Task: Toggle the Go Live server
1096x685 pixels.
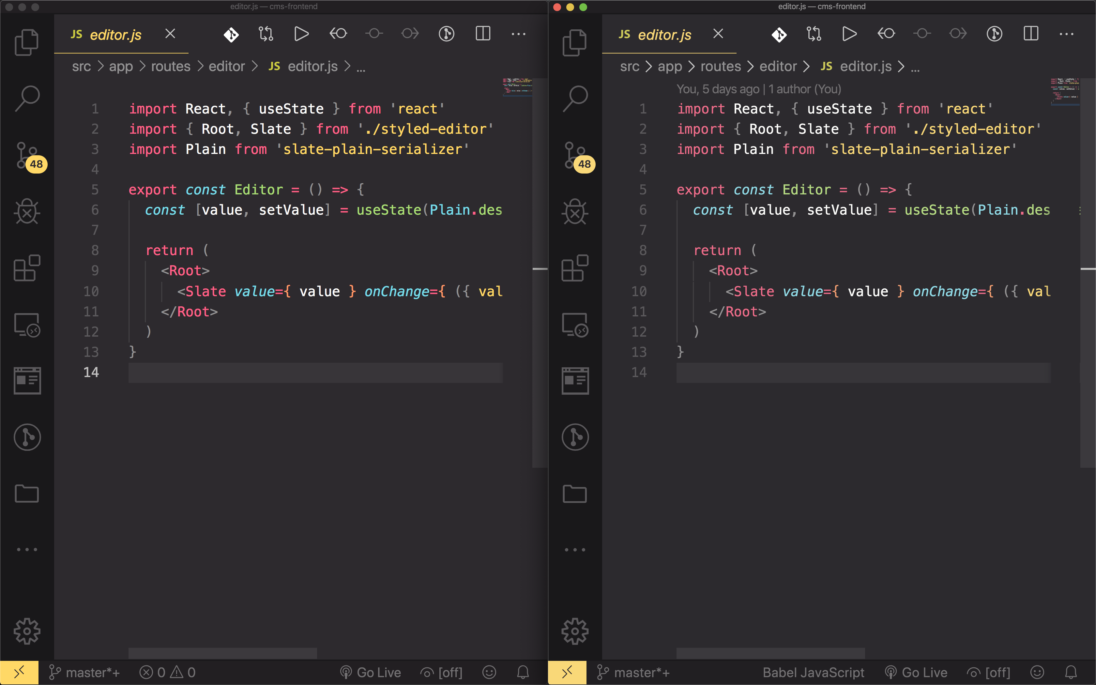Action: [x=371, y=672]
